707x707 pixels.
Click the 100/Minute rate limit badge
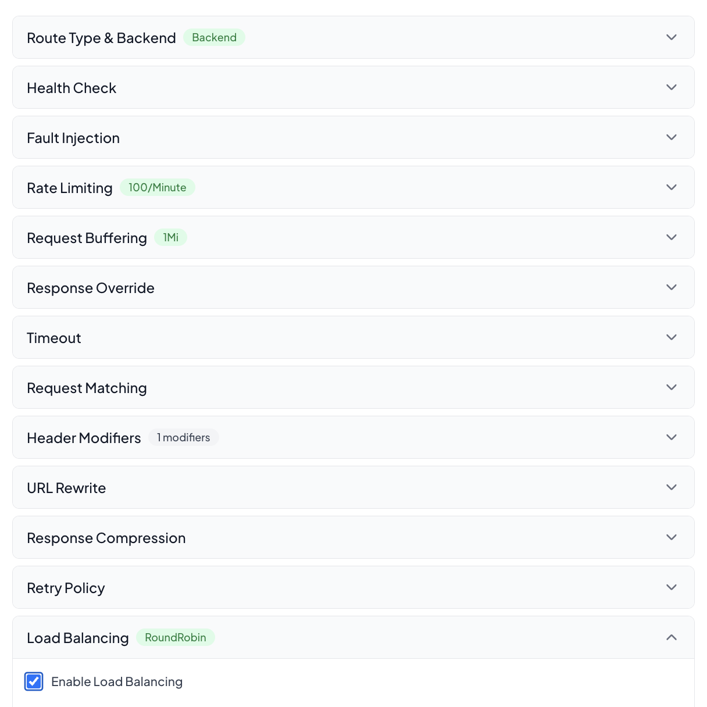click(x=157, y=188)
